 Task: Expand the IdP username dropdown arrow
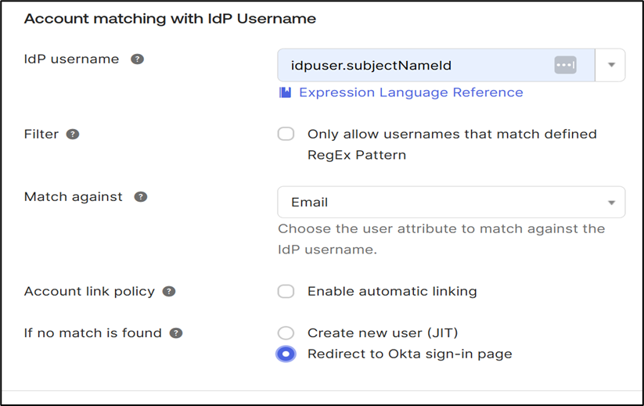[x=611, y=66]
